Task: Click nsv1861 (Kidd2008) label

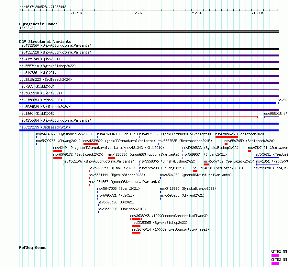Action: pyautogui.click(x=272, y=161)
